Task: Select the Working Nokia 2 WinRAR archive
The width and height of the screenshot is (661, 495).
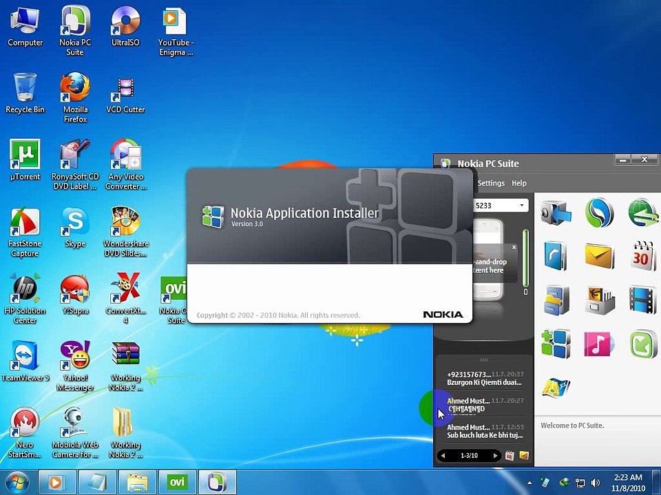Action: point(125,366)
